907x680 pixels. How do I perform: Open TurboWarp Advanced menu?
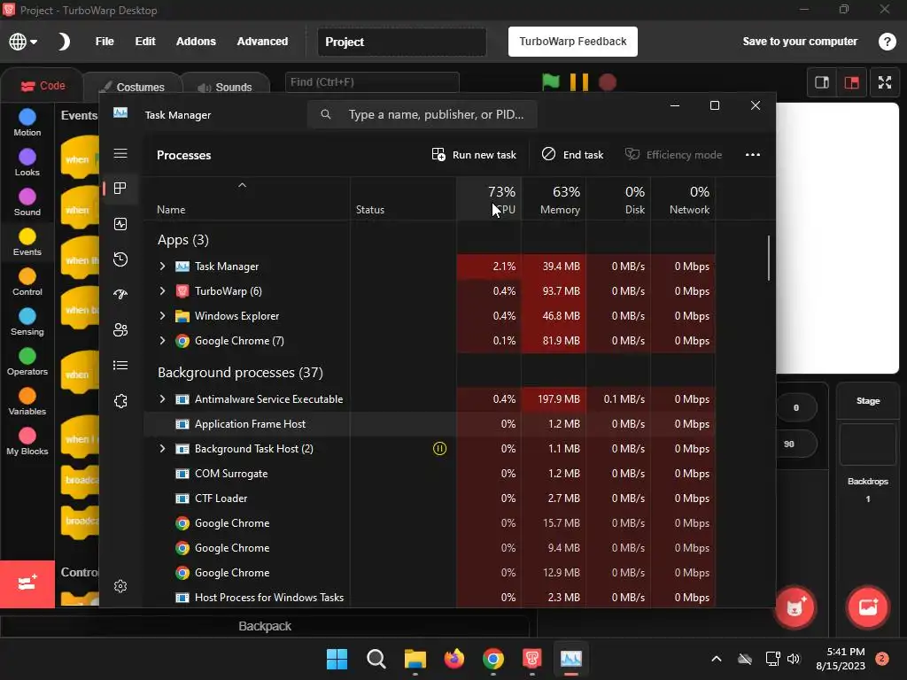[262, 42]
